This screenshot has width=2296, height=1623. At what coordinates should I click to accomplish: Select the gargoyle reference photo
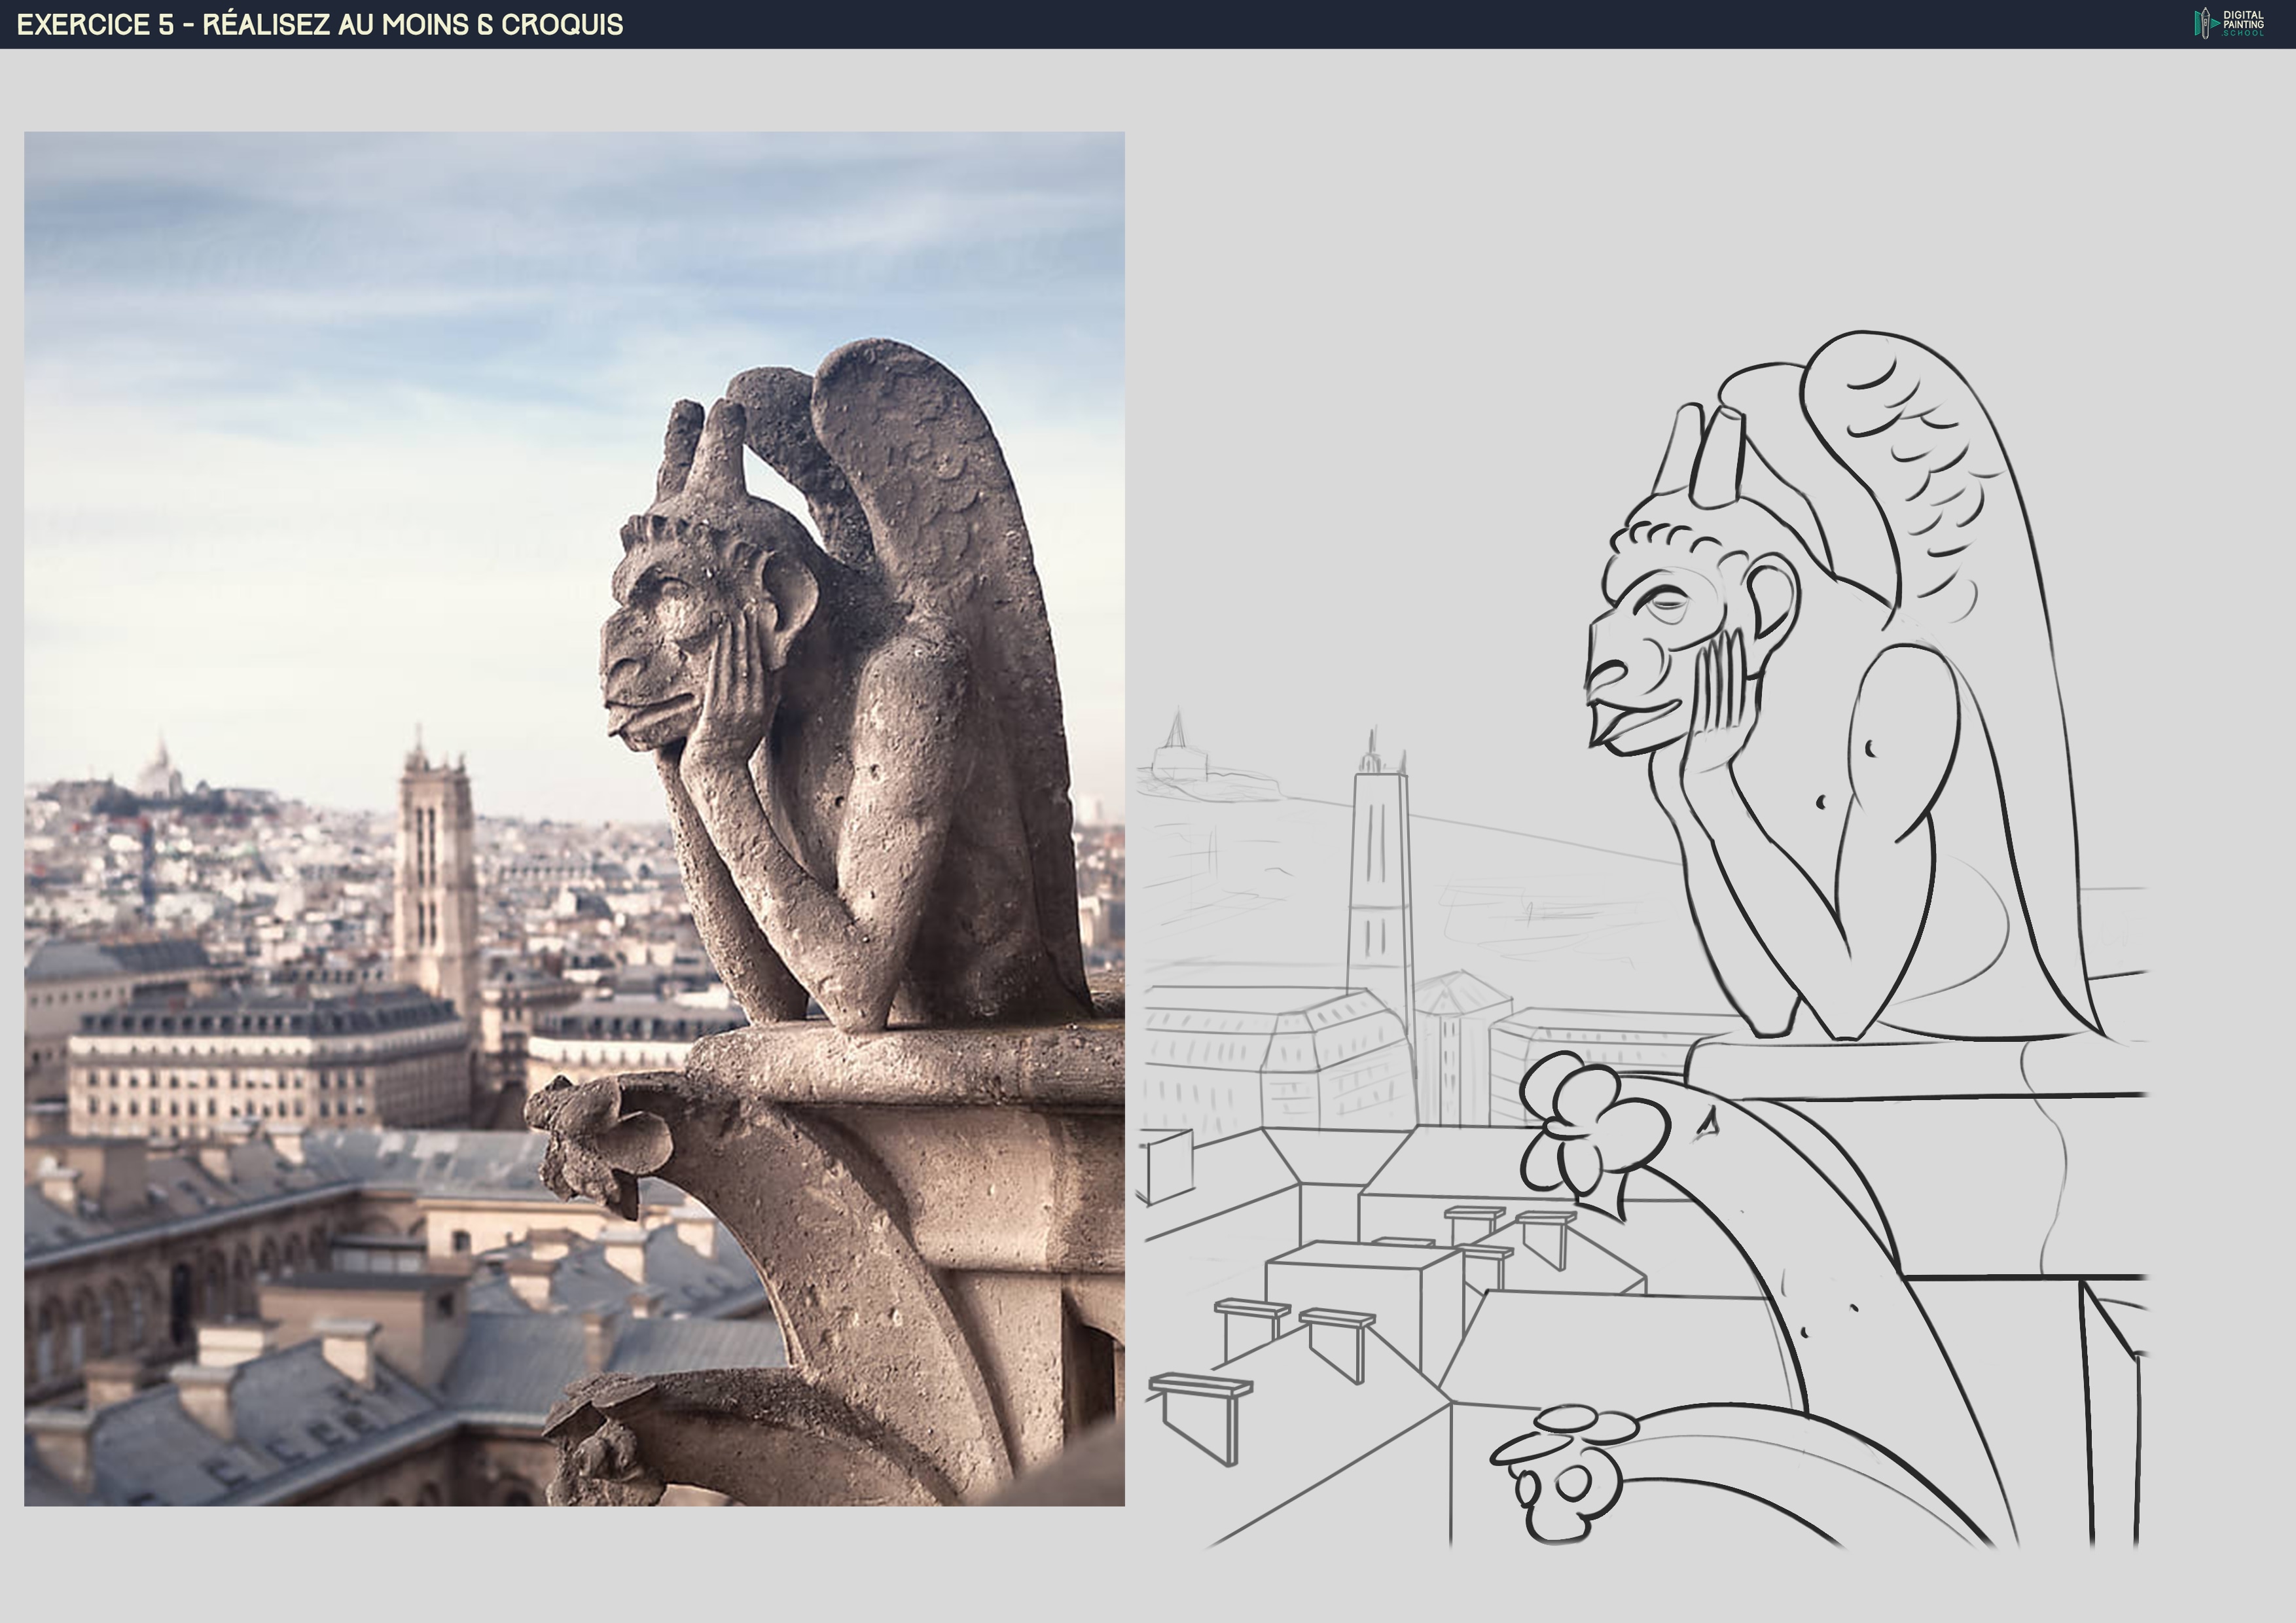[x=574, y=818]
